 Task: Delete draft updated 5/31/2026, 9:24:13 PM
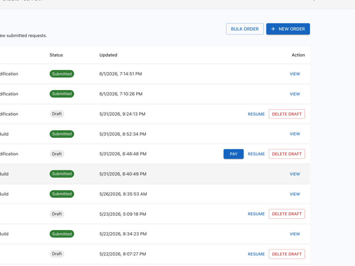point(286,114)
